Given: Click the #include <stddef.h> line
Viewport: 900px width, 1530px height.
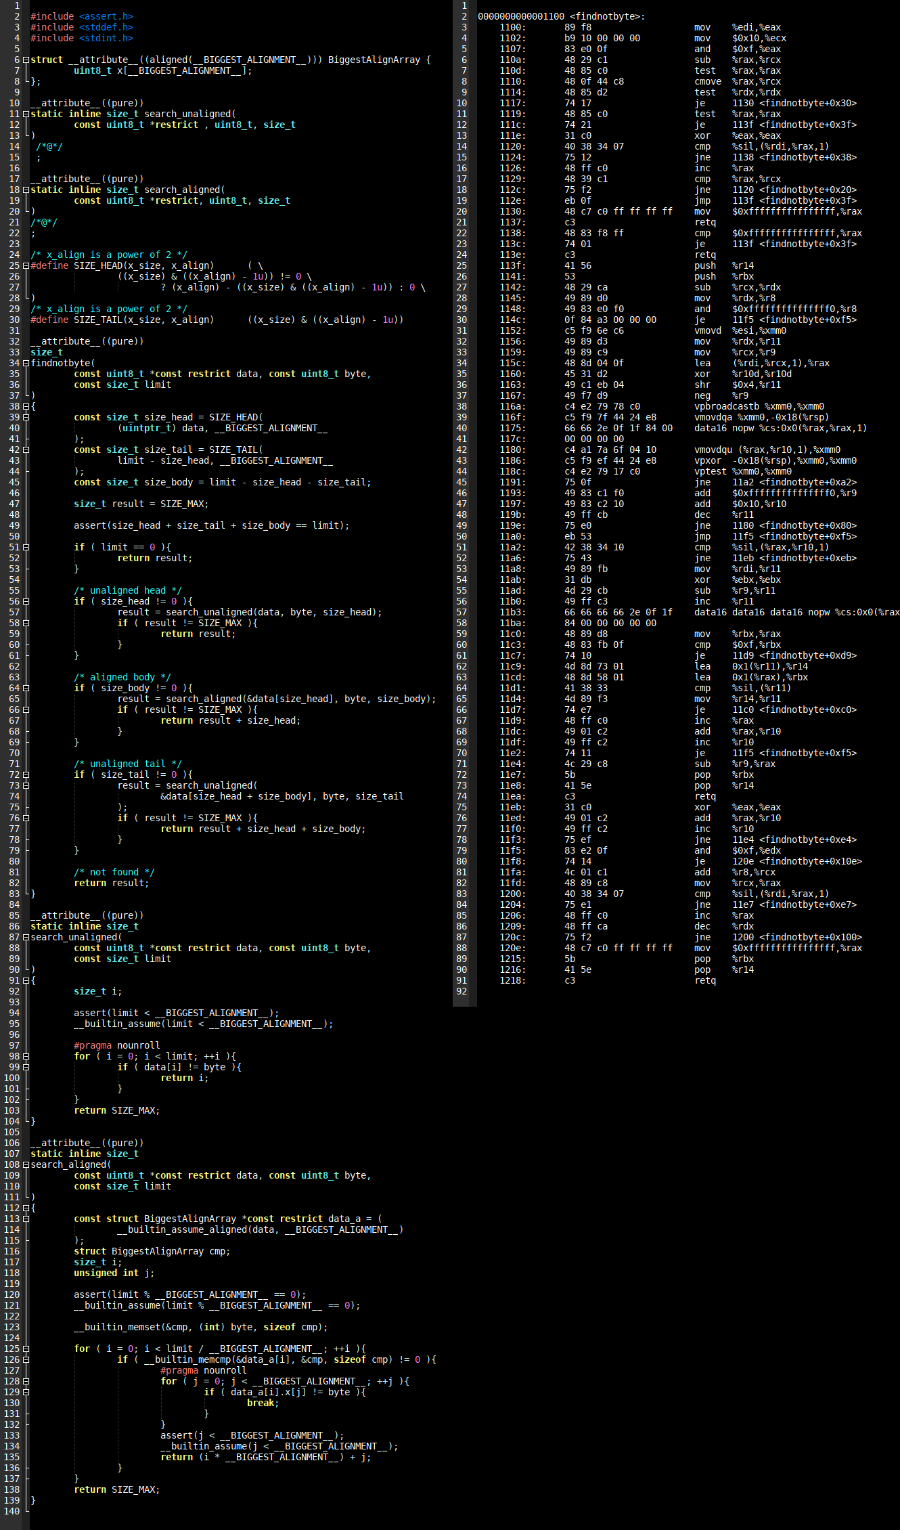Looking at the screenshot, I should (x=82, y=28).
